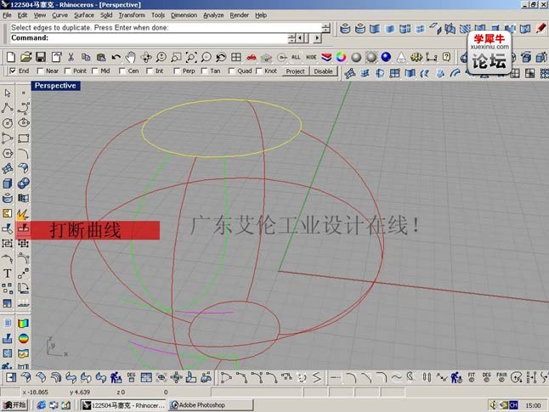Click the blue Render sphere icon
Viewport: 549px width, 412px height.
pos(386,57)
